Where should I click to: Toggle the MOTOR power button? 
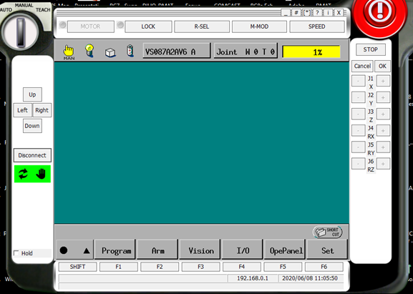[91, 26]
